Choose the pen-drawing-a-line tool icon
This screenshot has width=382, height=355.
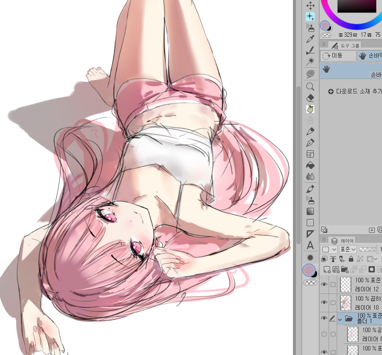(310, 50)
